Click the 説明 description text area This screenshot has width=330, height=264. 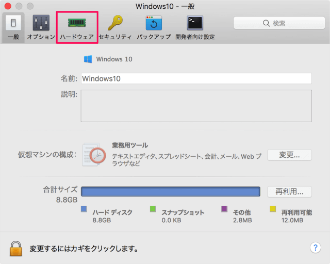click(196, 106)
